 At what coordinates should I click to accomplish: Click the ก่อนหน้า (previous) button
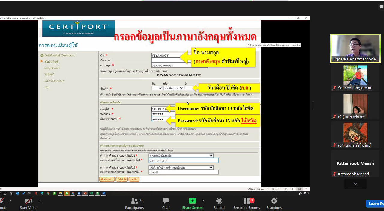tap(107, 179)
